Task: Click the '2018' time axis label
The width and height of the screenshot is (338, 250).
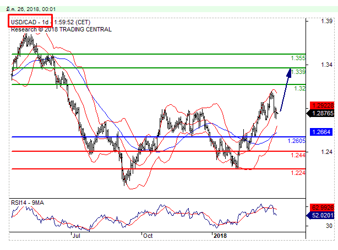Action: [x=220, y=236]
